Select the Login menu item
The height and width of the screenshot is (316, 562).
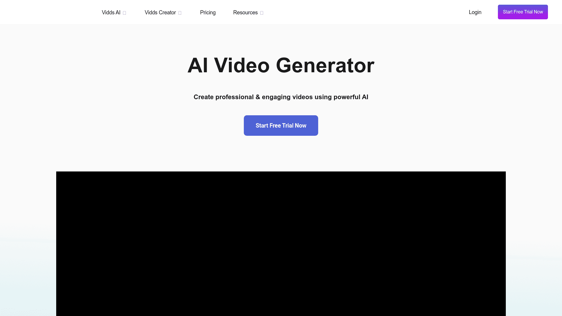point(475,12)
